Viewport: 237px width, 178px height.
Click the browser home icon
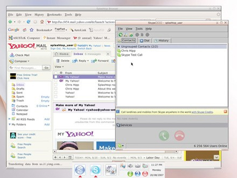42,22
